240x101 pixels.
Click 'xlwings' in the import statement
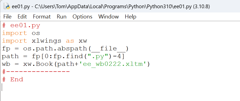pos(46,41)
